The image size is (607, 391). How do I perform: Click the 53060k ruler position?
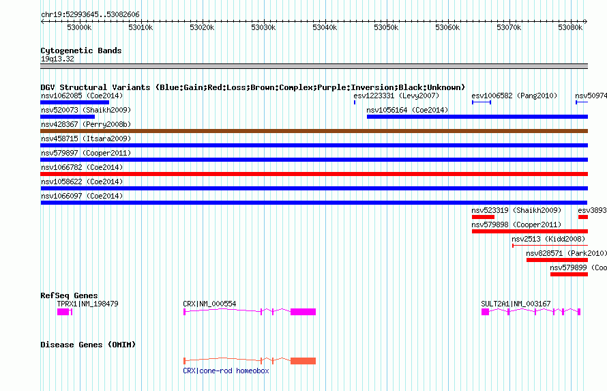tap(447, 27)
